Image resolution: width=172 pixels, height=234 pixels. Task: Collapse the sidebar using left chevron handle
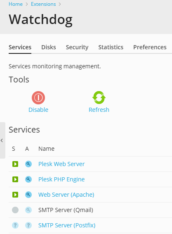pyautogui.click(x=2, y=140)
